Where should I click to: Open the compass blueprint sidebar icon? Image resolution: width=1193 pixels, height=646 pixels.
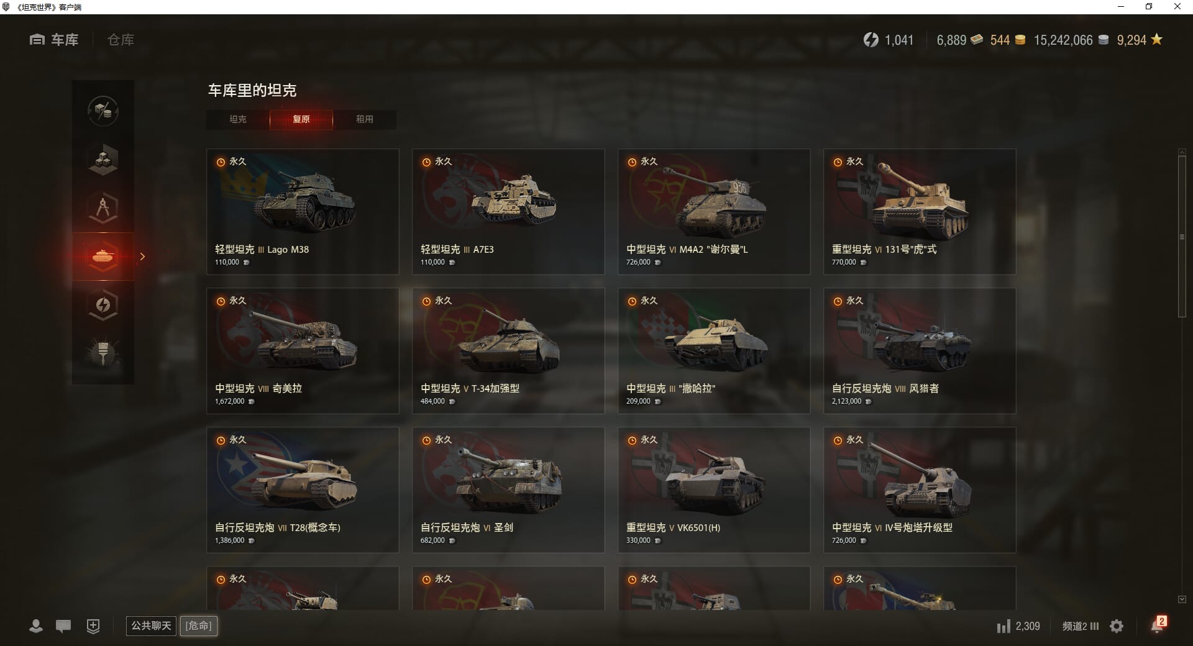click(103, 208)
